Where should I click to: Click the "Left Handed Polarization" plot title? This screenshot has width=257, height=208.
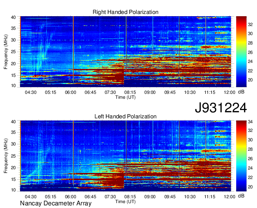[x=125, y=116]
